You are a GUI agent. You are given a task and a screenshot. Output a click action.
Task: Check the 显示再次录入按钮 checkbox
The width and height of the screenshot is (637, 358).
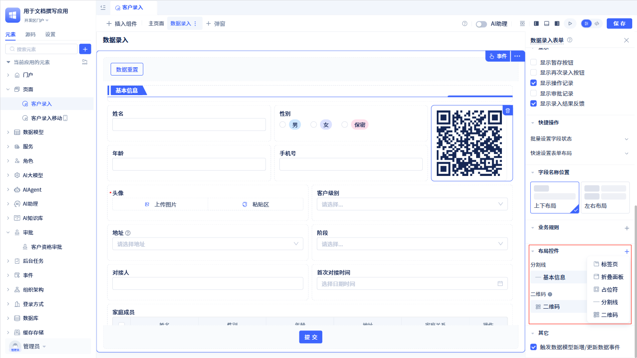coord(533,72)
